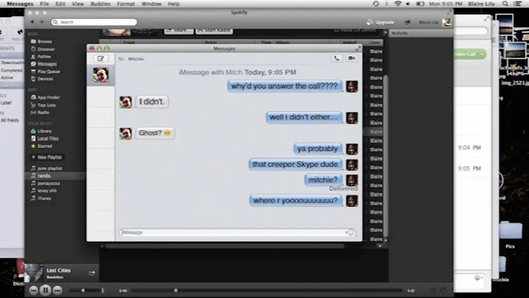Click the compose new message icon
Image resolution: width=529 pixels, height=298 pixels.
coord(101,58)
